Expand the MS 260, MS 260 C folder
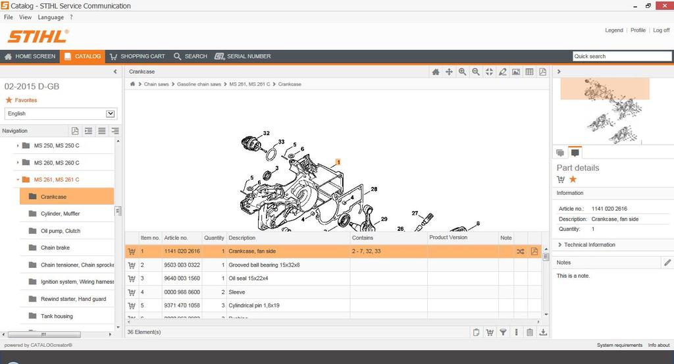Image resolution: width=674 pixels, height=364 pixels. pos(18,163)
